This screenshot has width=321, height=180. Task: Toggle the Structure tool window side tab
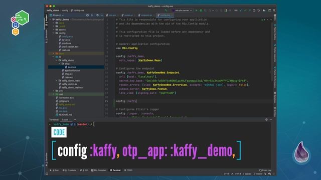click(47, 36)
